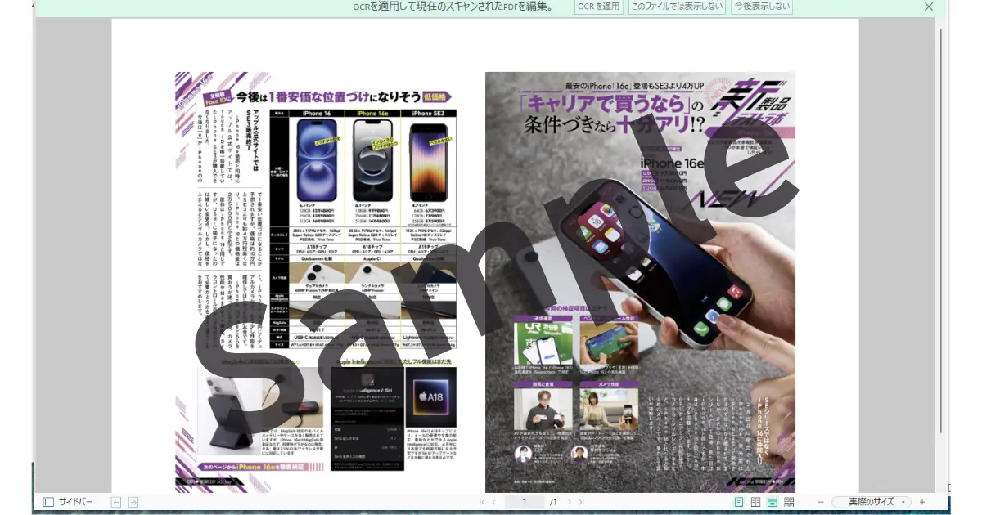Go to next page chevron
Viewport: 982px width, 515px height.
(x=570, y=502)
